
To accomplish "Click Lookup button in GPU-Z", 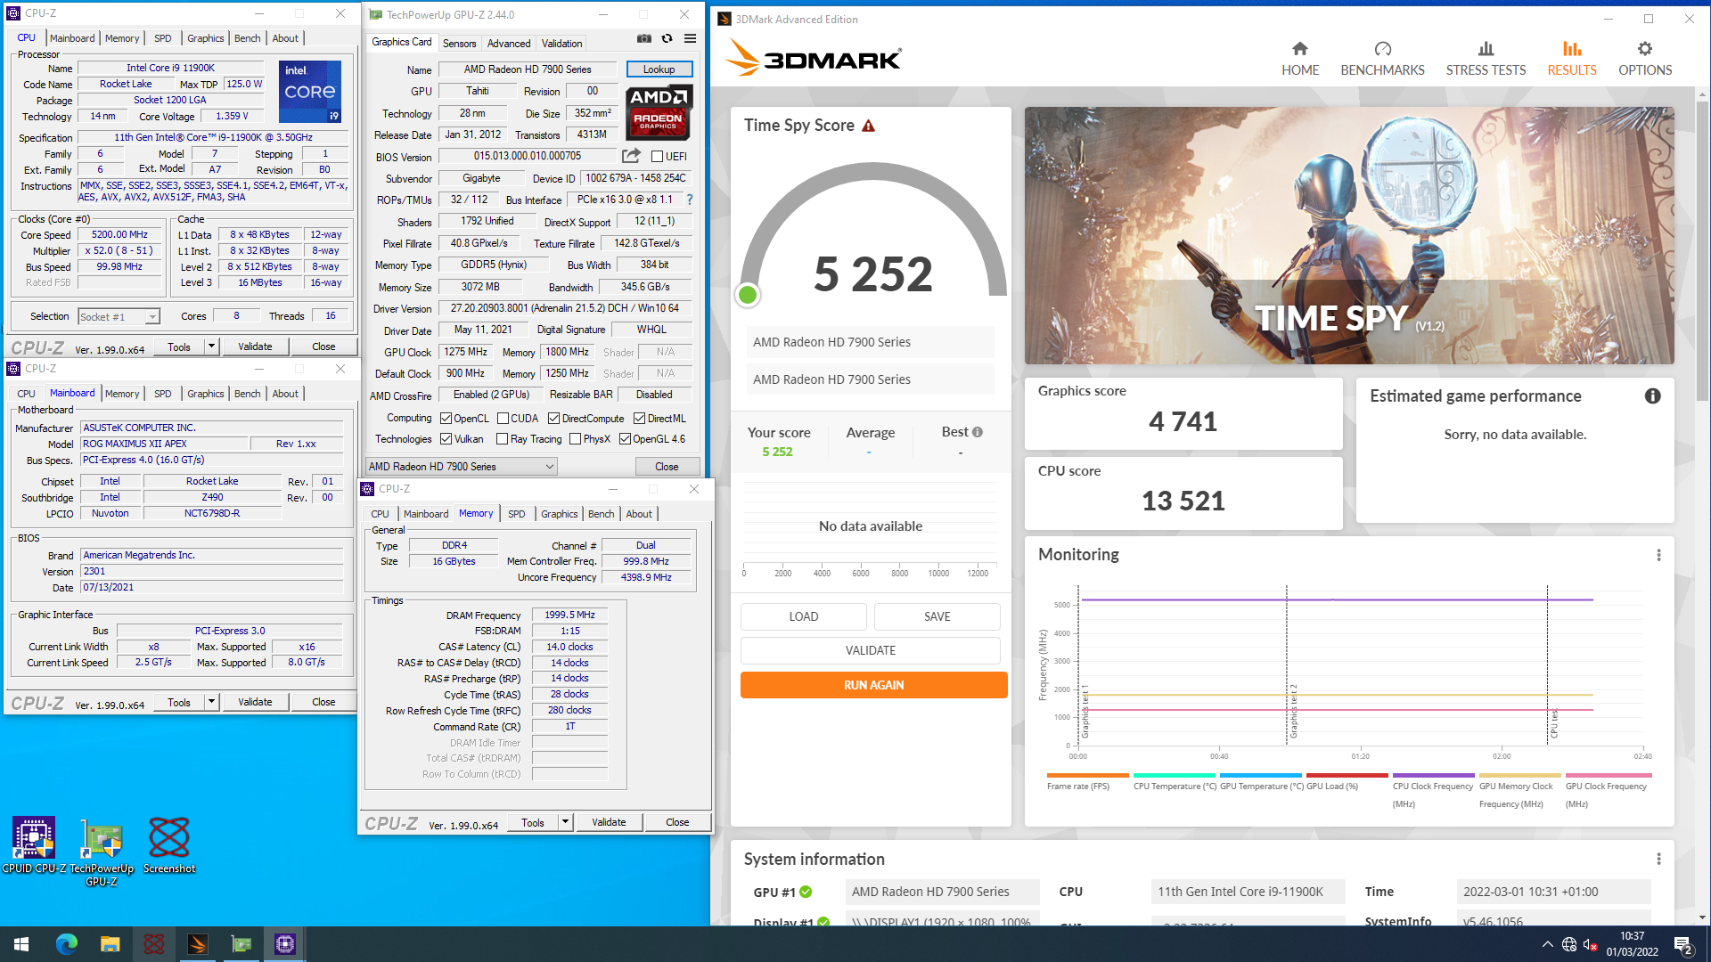I will tap(659, 69).
